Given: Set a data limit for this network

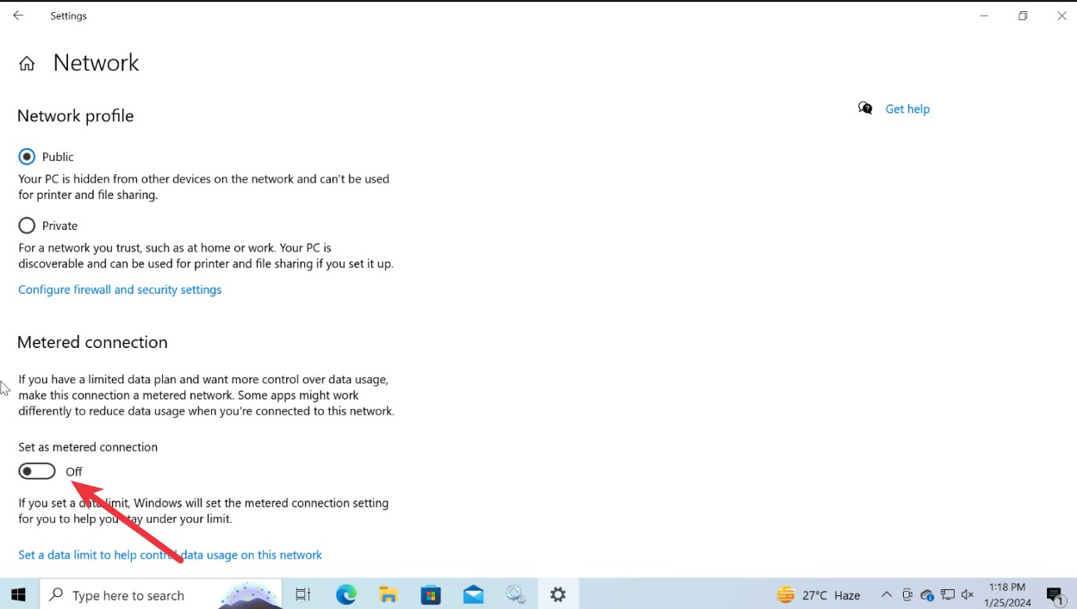Looking at the screenshot, I should click(x=171, y=555).
